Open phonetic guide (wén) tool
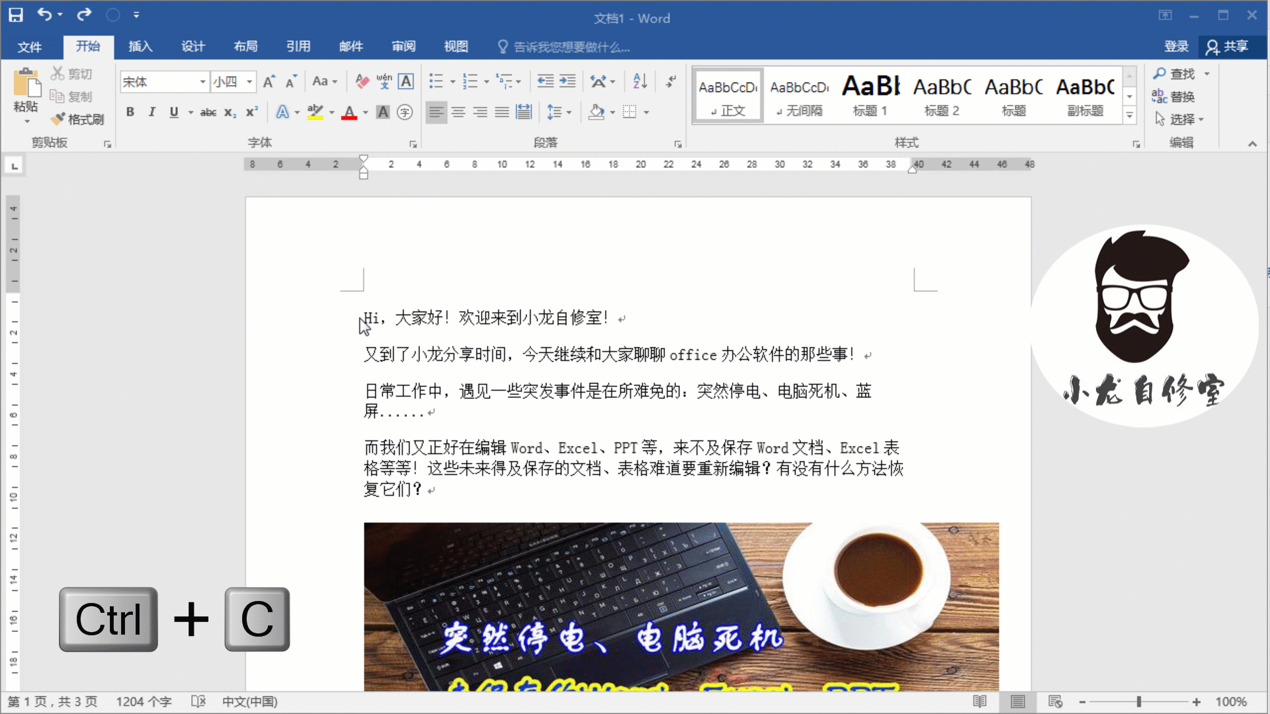This screenshot has width=1270, height=714. click(384, 81)
